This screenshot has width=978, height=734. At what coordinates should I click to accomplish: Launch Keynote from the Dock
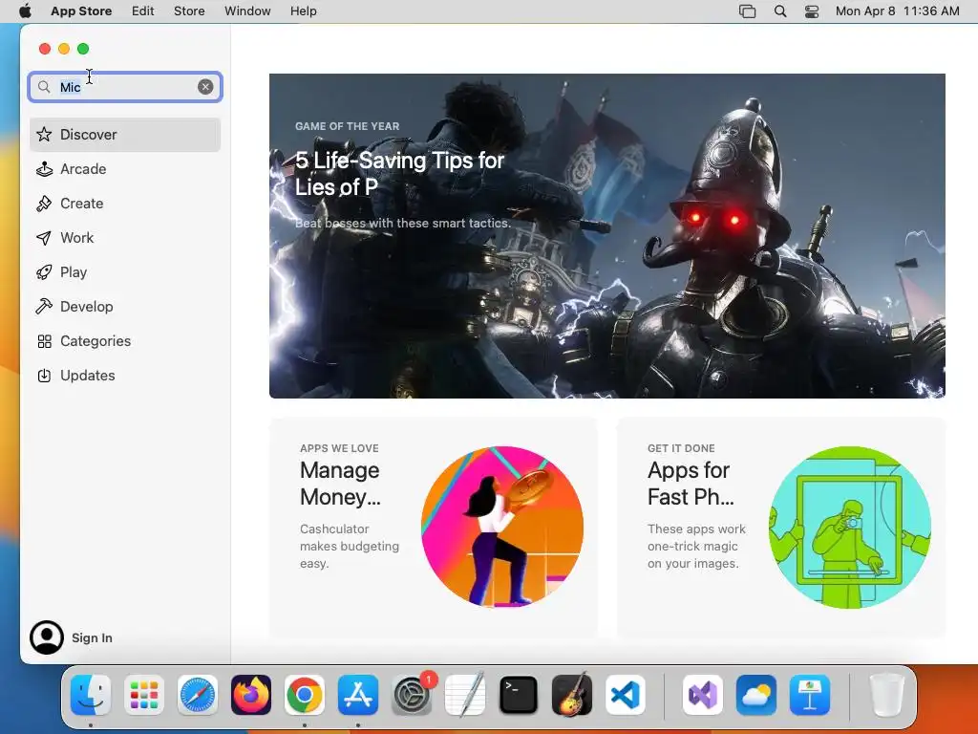pyautogui.click(x=810, y=695)
